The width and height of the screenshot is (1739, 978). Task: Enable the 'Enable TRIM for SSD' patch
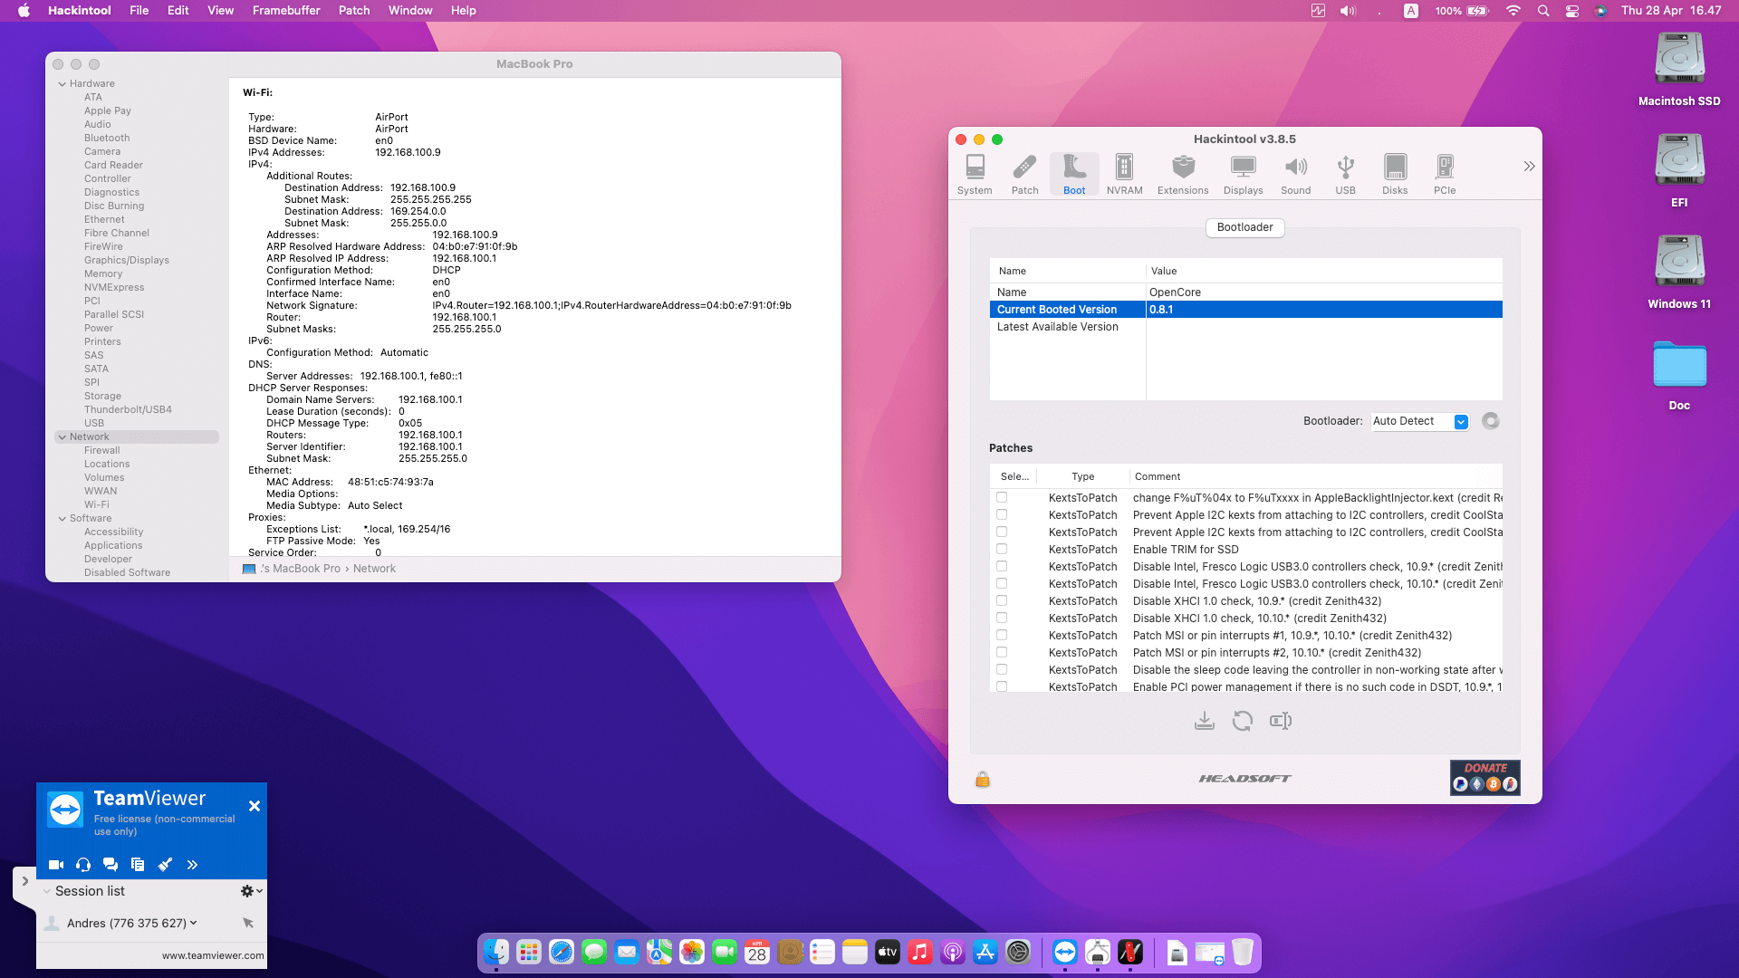pos(1002,549)
